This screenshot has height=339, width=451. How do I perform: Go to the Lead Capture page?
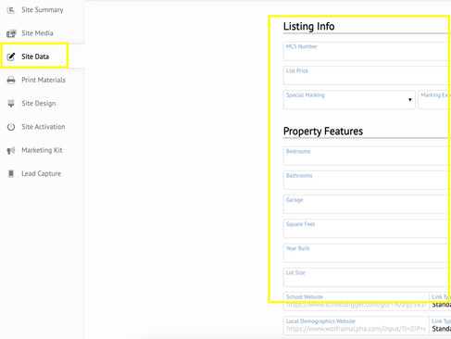pos(43,174)
